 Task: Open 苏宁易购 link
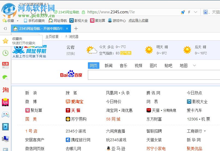coord(76,119)
